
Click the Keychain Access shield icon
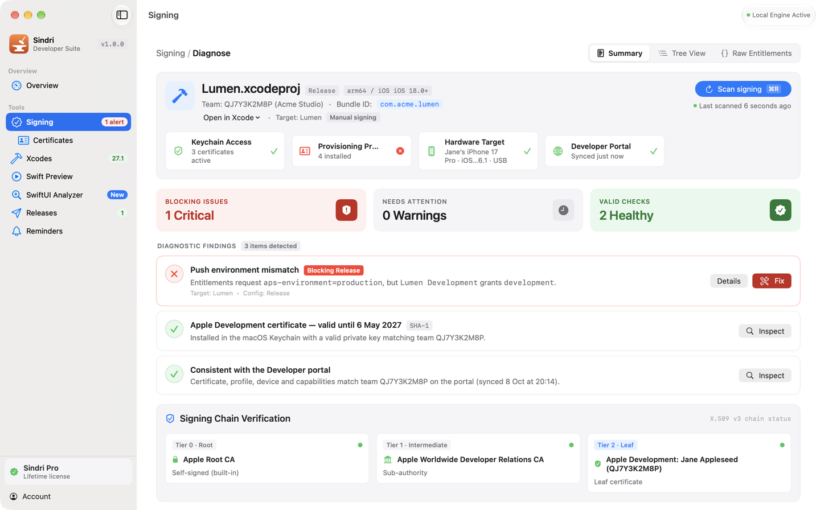click(x=178, y=151)
